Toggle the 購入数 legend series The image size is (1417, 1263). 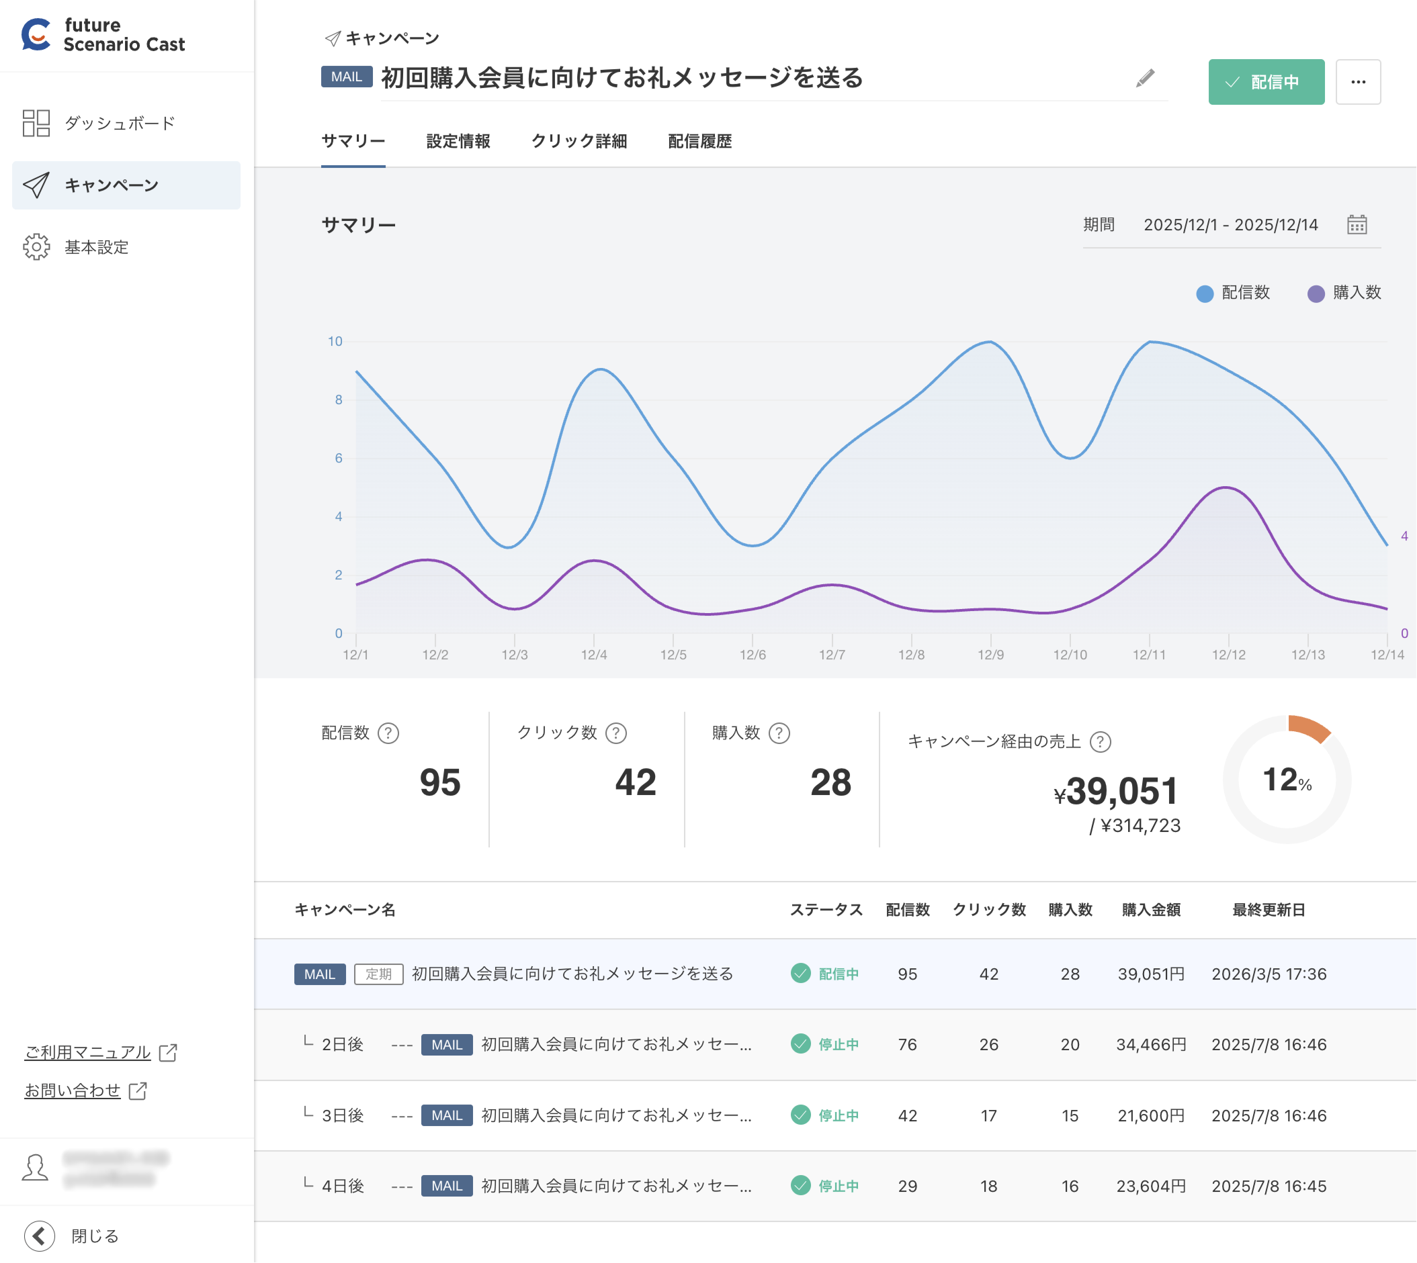point(1344,293)
